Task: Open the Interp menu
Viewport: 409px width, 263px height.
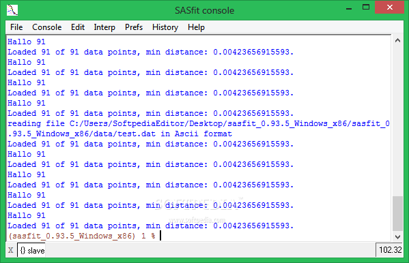Action: click(x=104, y=27)
